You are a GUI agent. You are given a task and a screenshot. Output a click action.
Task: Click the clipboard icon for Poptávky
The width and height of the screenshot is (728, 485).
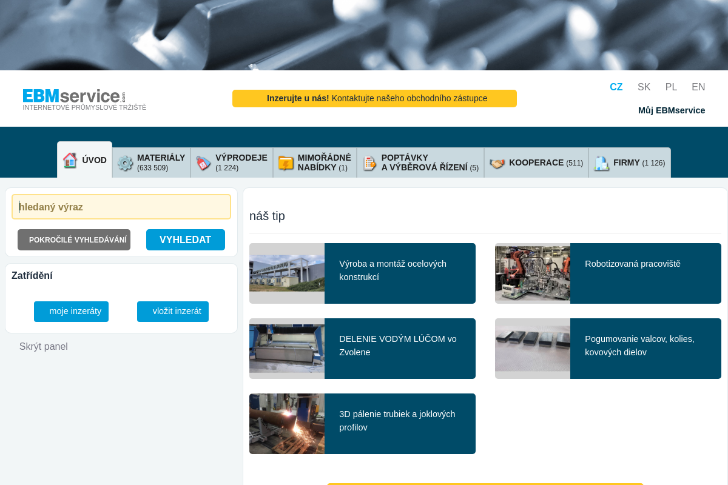pyautogui.click(x=369, y=163)
